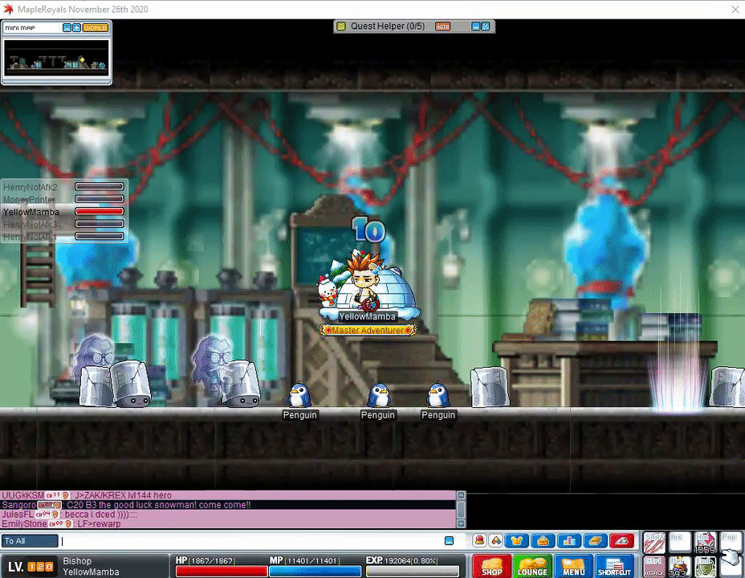Image resolution: width=745 pixels, height=578 pixels.
Task: Minimize the mini map panel
Action: click(67, 28)
